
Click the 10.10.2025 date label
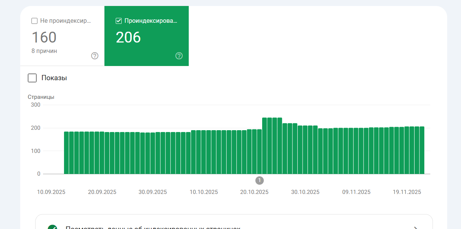click(x=204, y=192)
